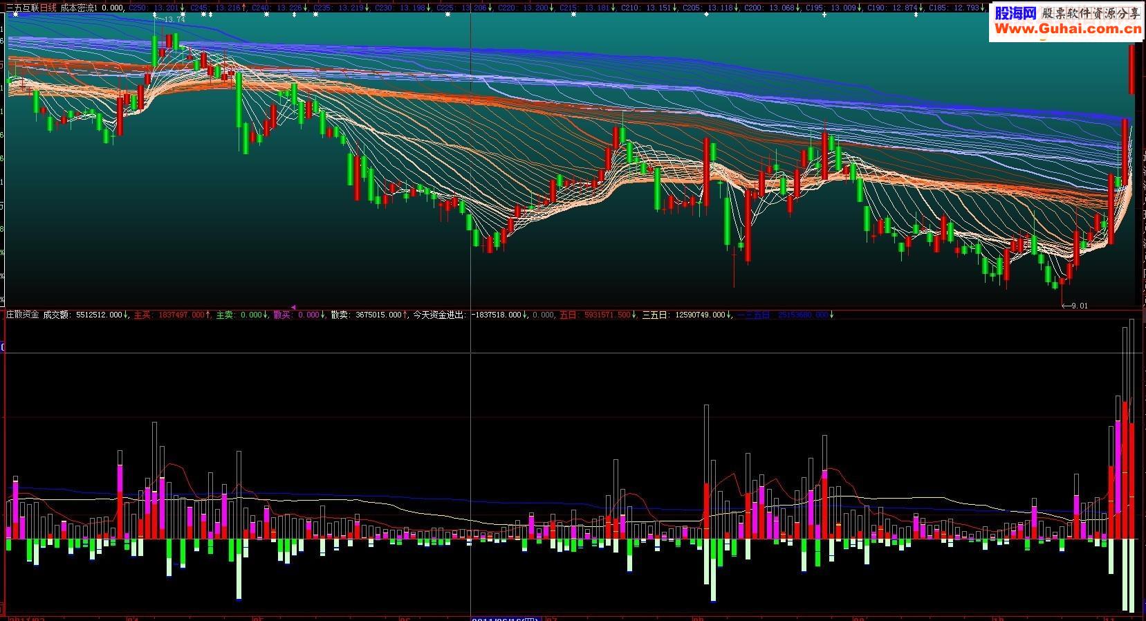Click the 主买 1837497.000 value

point(172,315)
